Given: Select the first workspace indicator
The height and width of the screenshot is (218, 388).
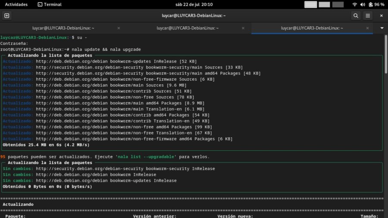Looking at the screenshot, I should pos(310,4).
